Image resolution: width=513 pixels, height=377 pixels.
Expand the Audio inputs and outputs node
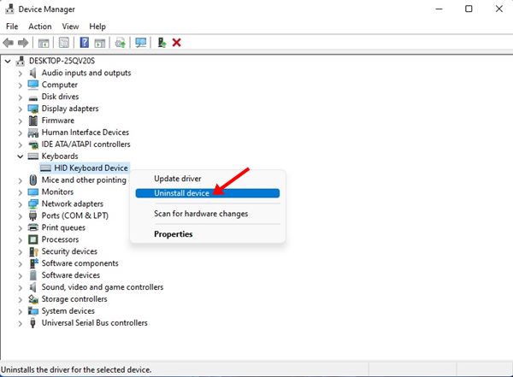point(21,73)
